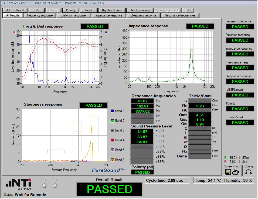Open Config via the headphones icon

249,172
